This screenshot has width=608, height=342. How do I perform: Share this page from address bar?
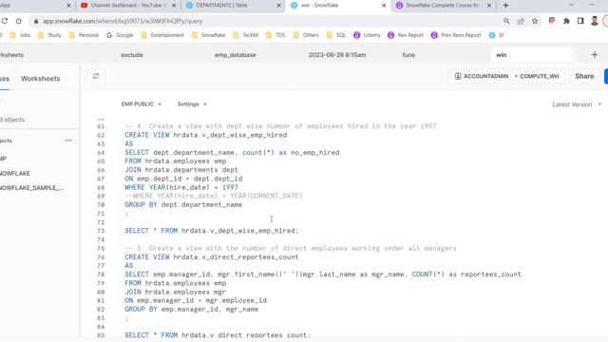coord(521,21)
